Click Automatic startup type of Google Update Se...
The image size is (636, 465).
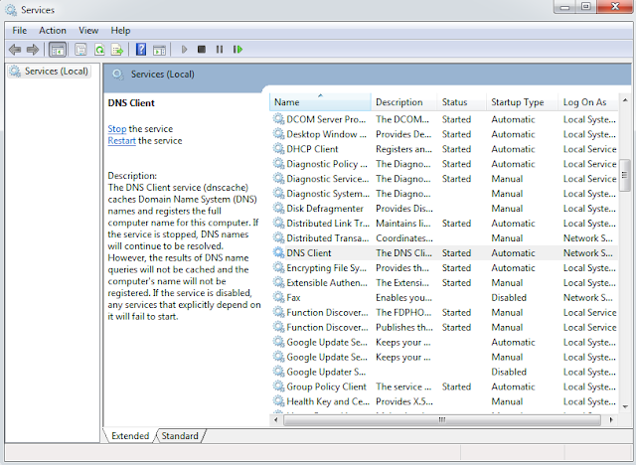click(513, 342)
